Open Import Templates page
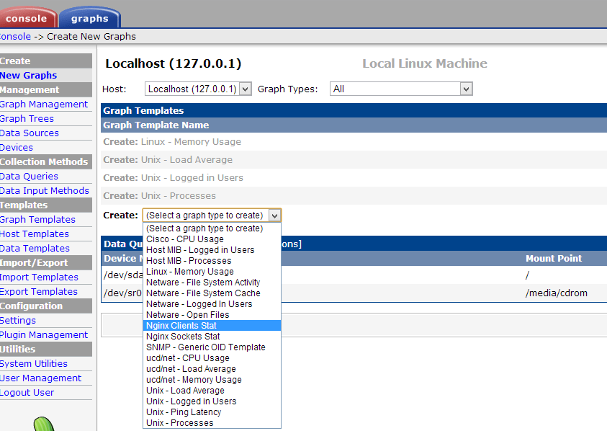Viewport: 607px width, 431px height. pyautogui.click(x=39, y=277)
